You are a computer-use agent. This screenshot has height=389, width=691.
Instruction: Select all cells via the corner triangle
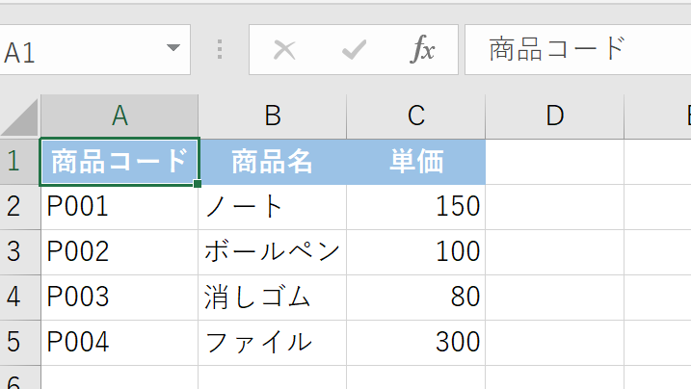[20, 117]
